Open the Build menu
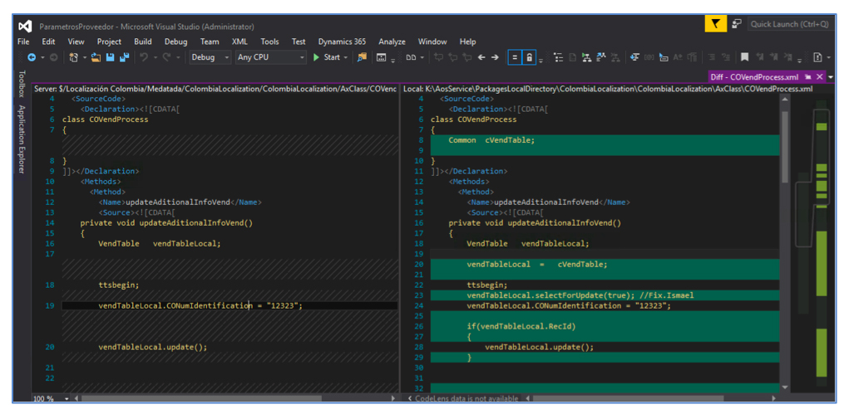Image resolution: width=849 pixels, height=419 pixels. (143, 41)
